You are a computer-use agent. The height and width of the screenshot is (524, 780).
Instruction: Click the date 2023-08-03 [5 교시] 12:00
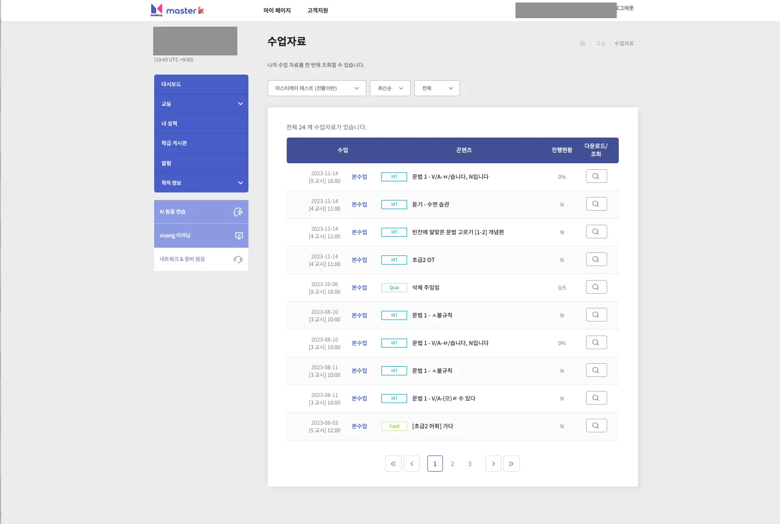click(324, 427)
